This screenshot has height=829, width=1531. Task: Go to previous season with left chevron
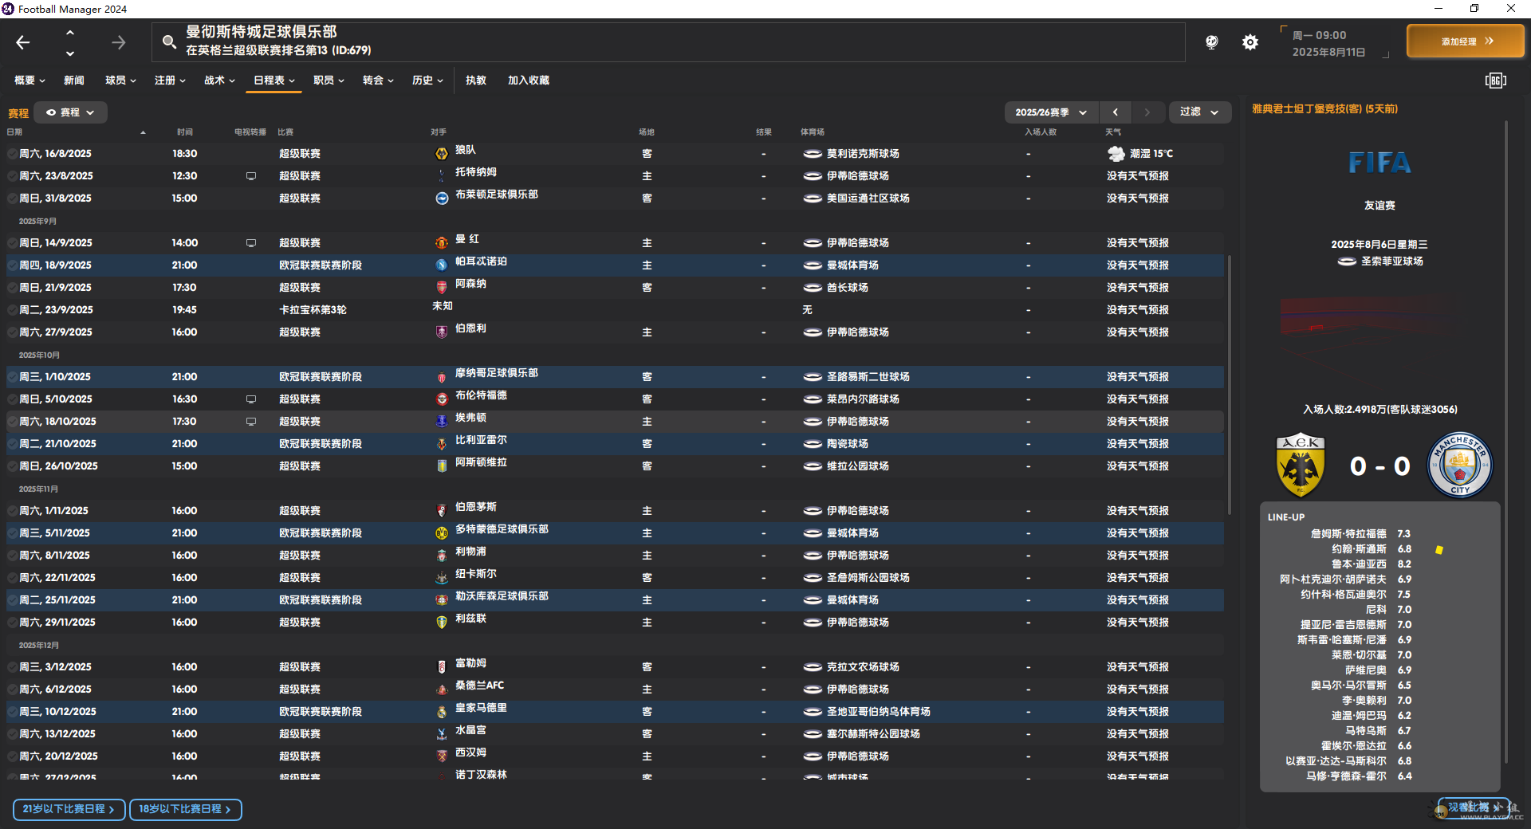coord(1116,112)
